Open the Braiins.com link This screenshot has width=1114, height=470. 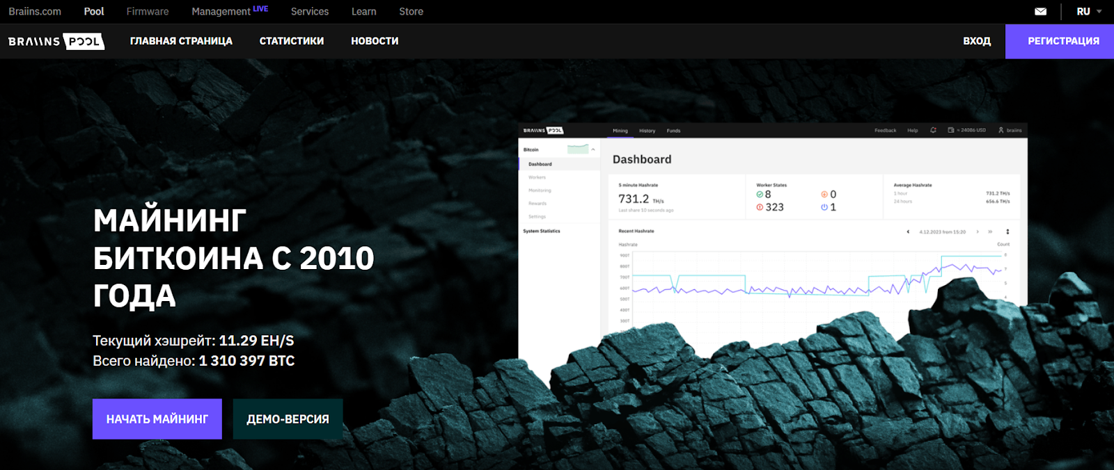35,11
